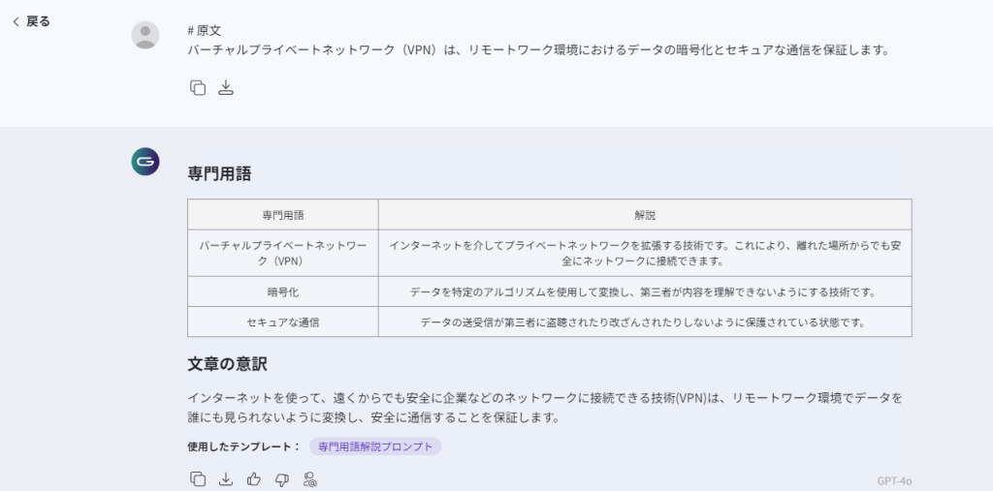Give the response a thumbs down
The height and width of the screenshot is (491, 993).
click(x=282, y=478)
